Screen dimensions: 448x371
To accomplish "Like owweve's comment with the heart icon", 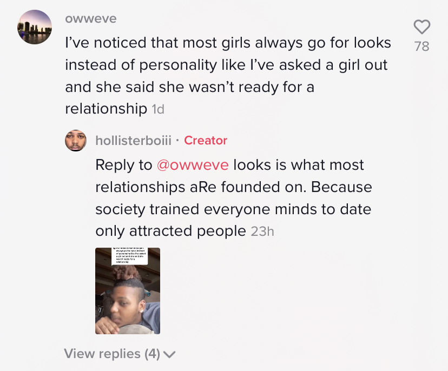I will tap(422, 27).
